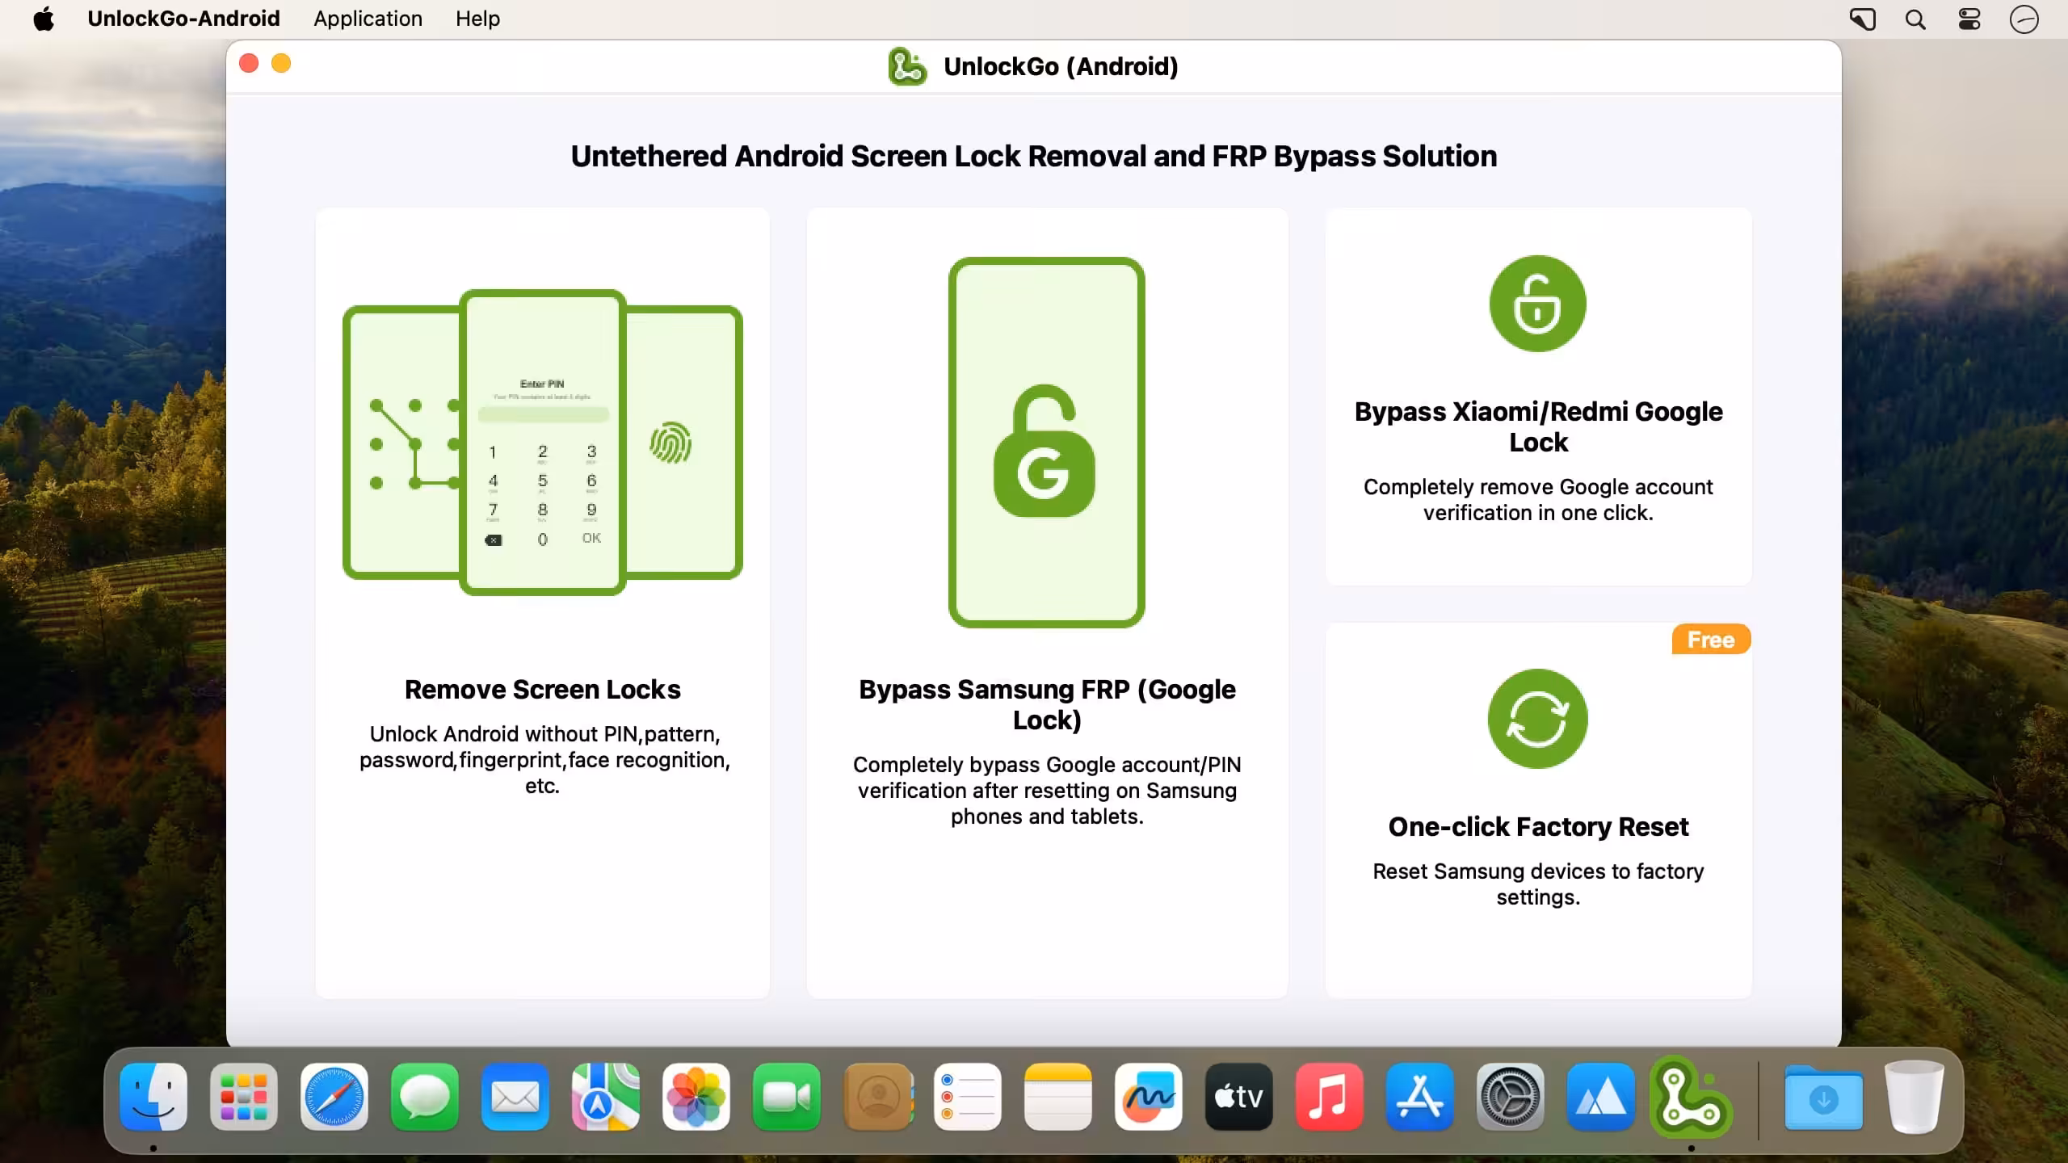This screenshot has width=2068, height=1163.
Task: Click the factory reset circular arrows icon
Action: coord(1537,719)
